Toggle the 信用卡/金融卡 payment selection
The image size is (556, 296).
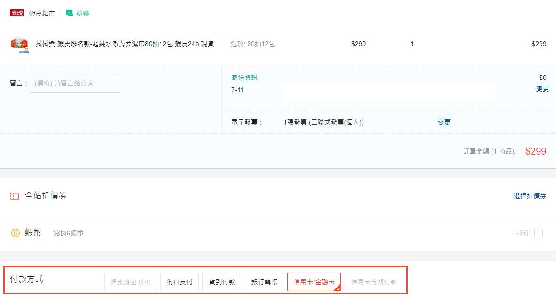coord(314,281)
